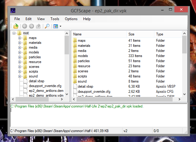Click the tree panel scroll down arrow
This screenshot has width=196, height=142.
click(67, 94)
